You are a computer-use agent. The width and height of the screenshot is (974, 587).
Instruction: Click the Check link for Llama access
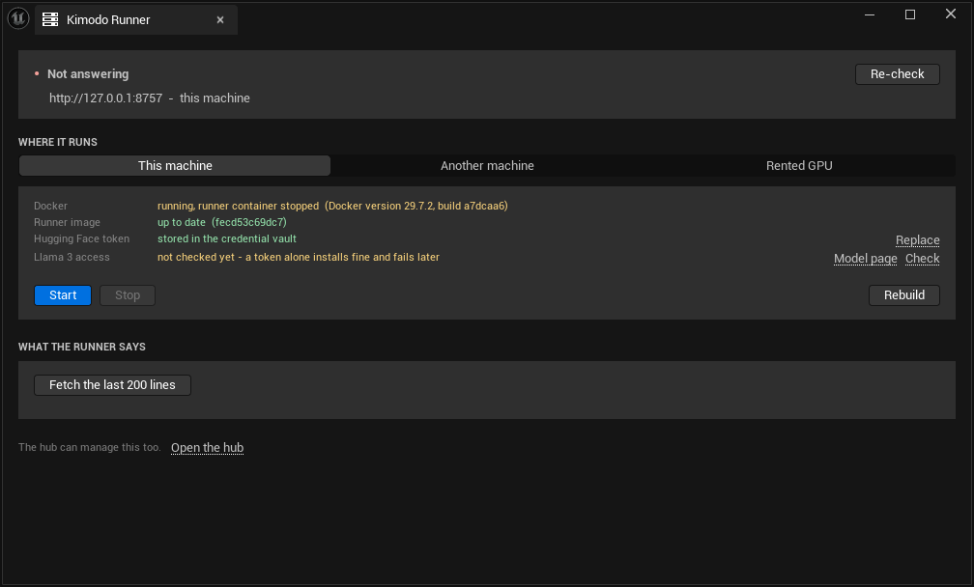pyautogui.click(x=922, y=258)
